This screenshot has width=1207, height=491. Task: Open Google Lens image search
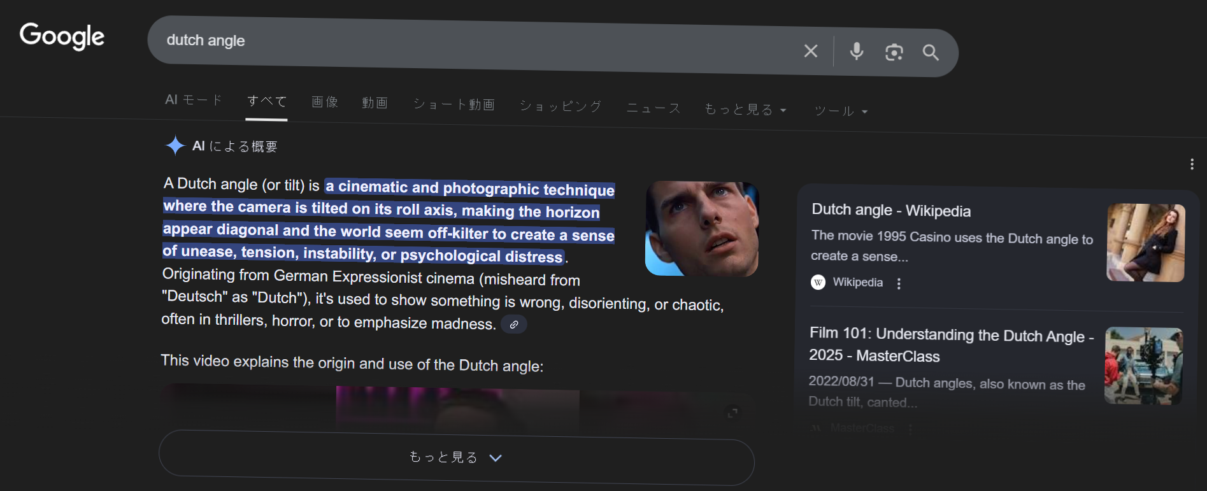point(894,52)
